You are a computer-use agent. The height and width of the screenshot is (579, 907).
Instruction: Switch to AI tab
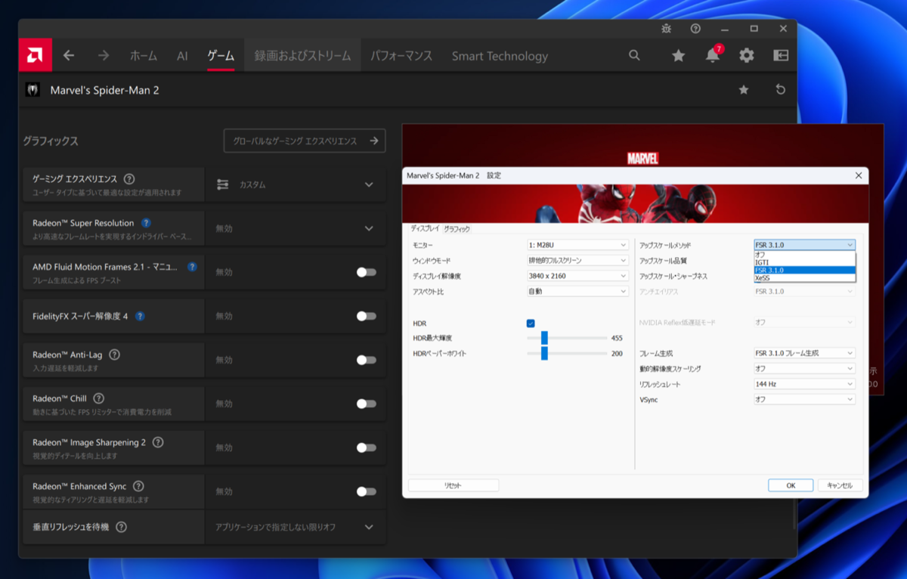tap(182, 56)
